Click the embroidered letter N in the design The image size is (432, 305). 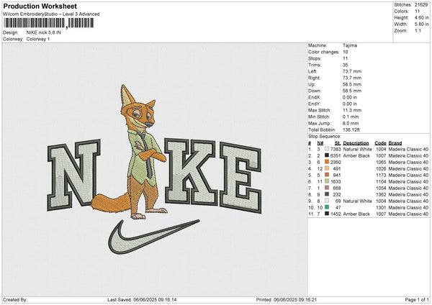pyautogui.click(x=74, y=175)
